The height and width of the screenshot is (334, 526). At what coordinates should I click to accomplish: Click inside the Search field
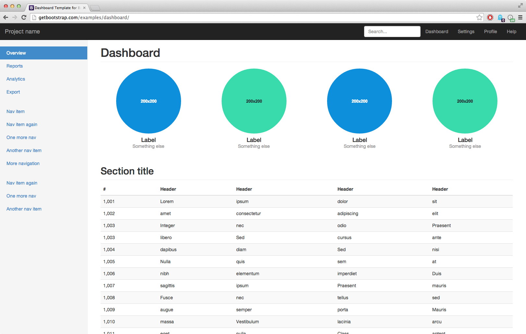click(x=392, y=31)
